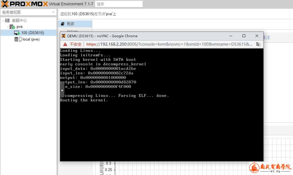Expand the noVNC control panel handle
This screenshot has width=293, height=175.
(x=62, y=90)
